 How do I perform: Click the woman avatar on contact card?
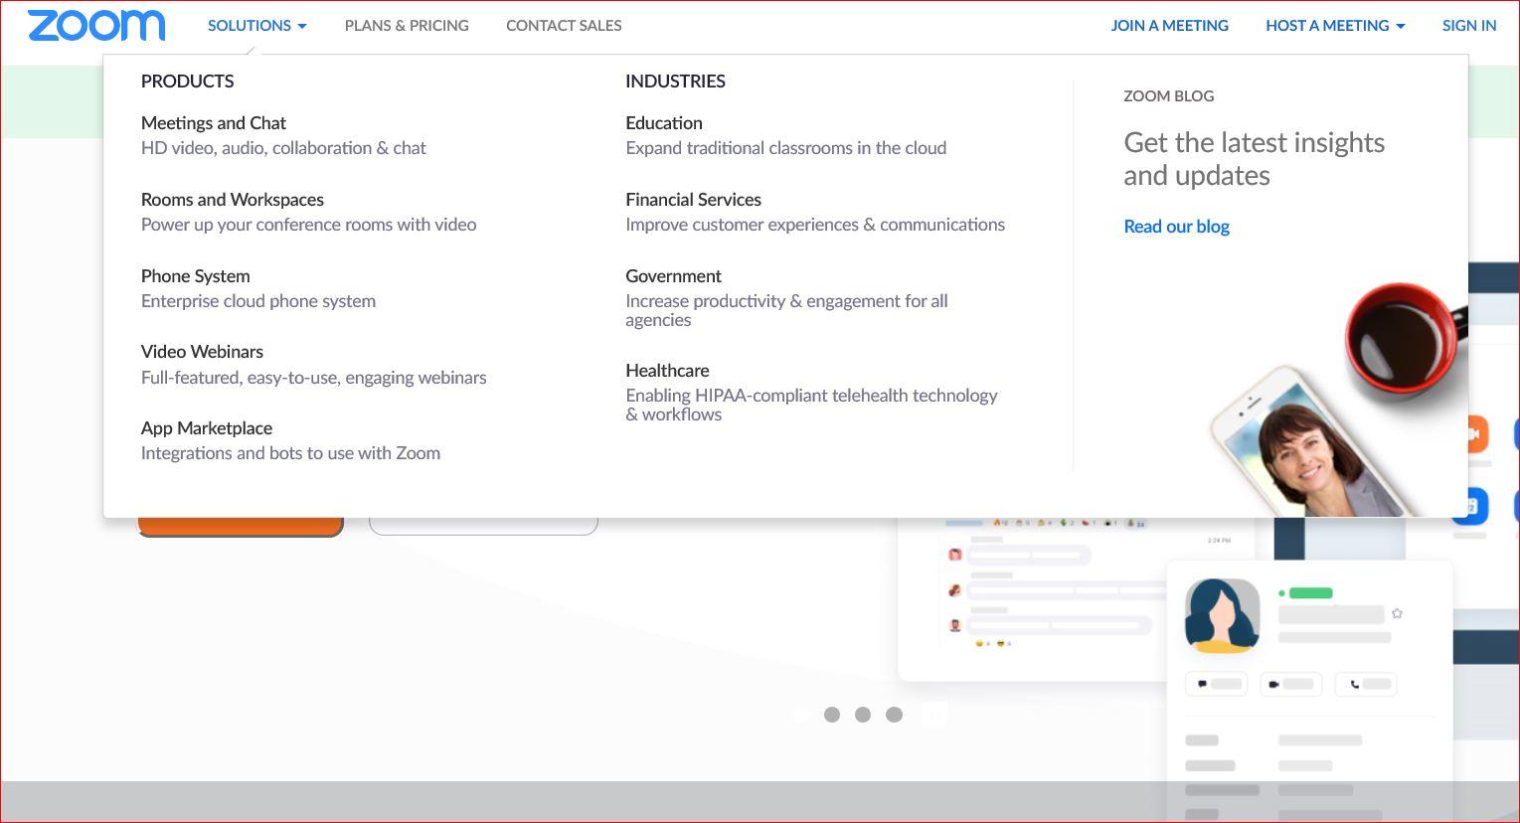click(x=1222, y=615)
